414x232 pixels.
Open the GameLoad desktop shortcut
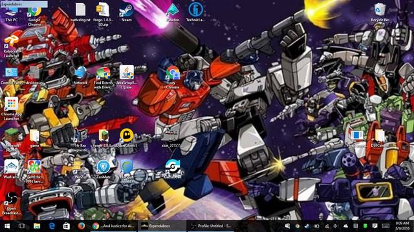point(173,169)
